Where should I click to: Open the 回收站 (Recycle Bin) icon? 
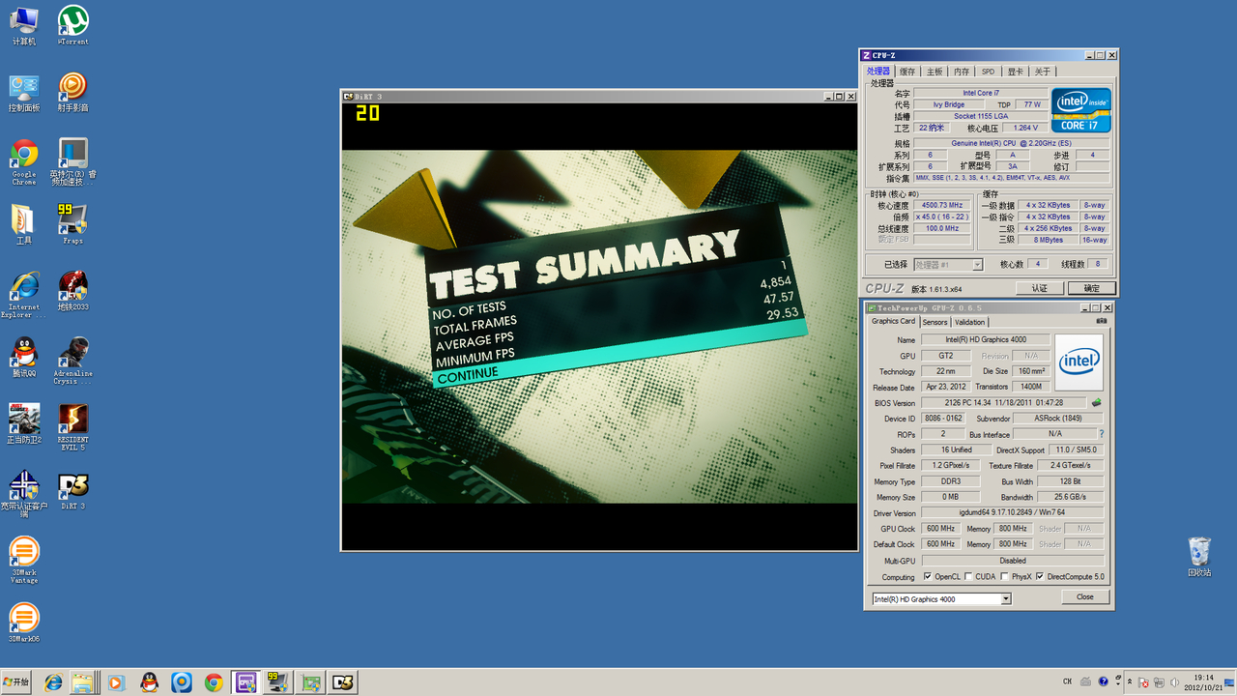pyautogui.click(x=1199, y=557)
